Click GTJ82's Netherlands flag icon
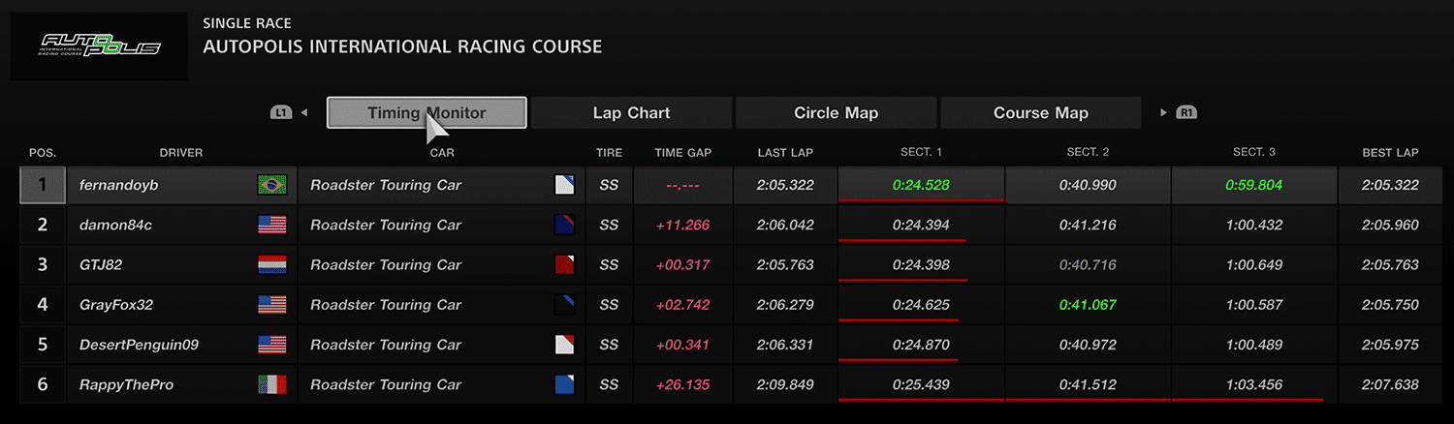Screen dimensions: 1454x424 272,265
